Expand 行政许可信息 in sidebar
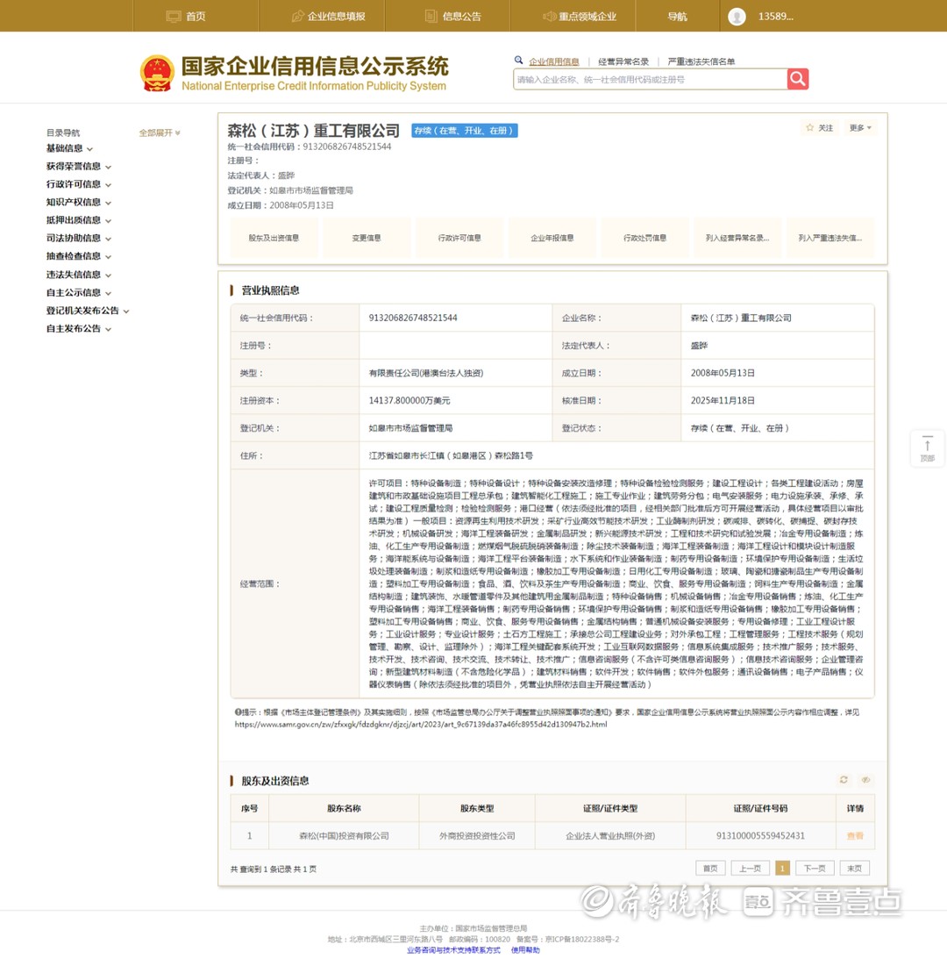The image size is (947, 966). pos(79,184)
